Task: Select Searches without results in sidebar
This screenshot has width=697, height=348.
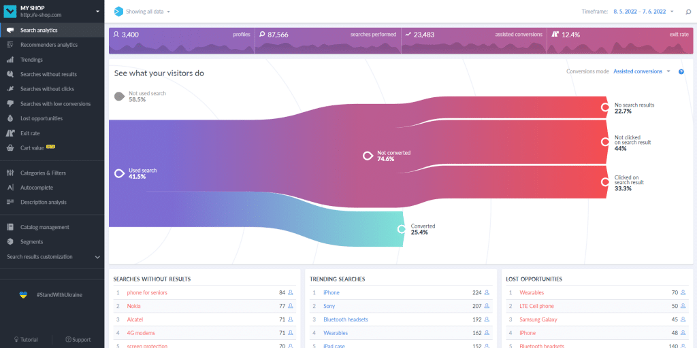Action: (x=48, y=74)
